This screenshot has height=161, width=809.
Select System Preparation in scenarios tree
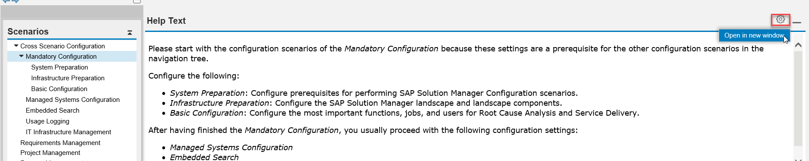60,67
